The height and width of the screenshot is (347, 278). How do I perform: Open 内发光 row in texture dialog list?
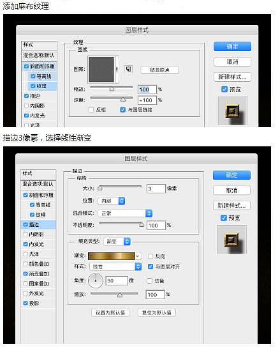39,115
